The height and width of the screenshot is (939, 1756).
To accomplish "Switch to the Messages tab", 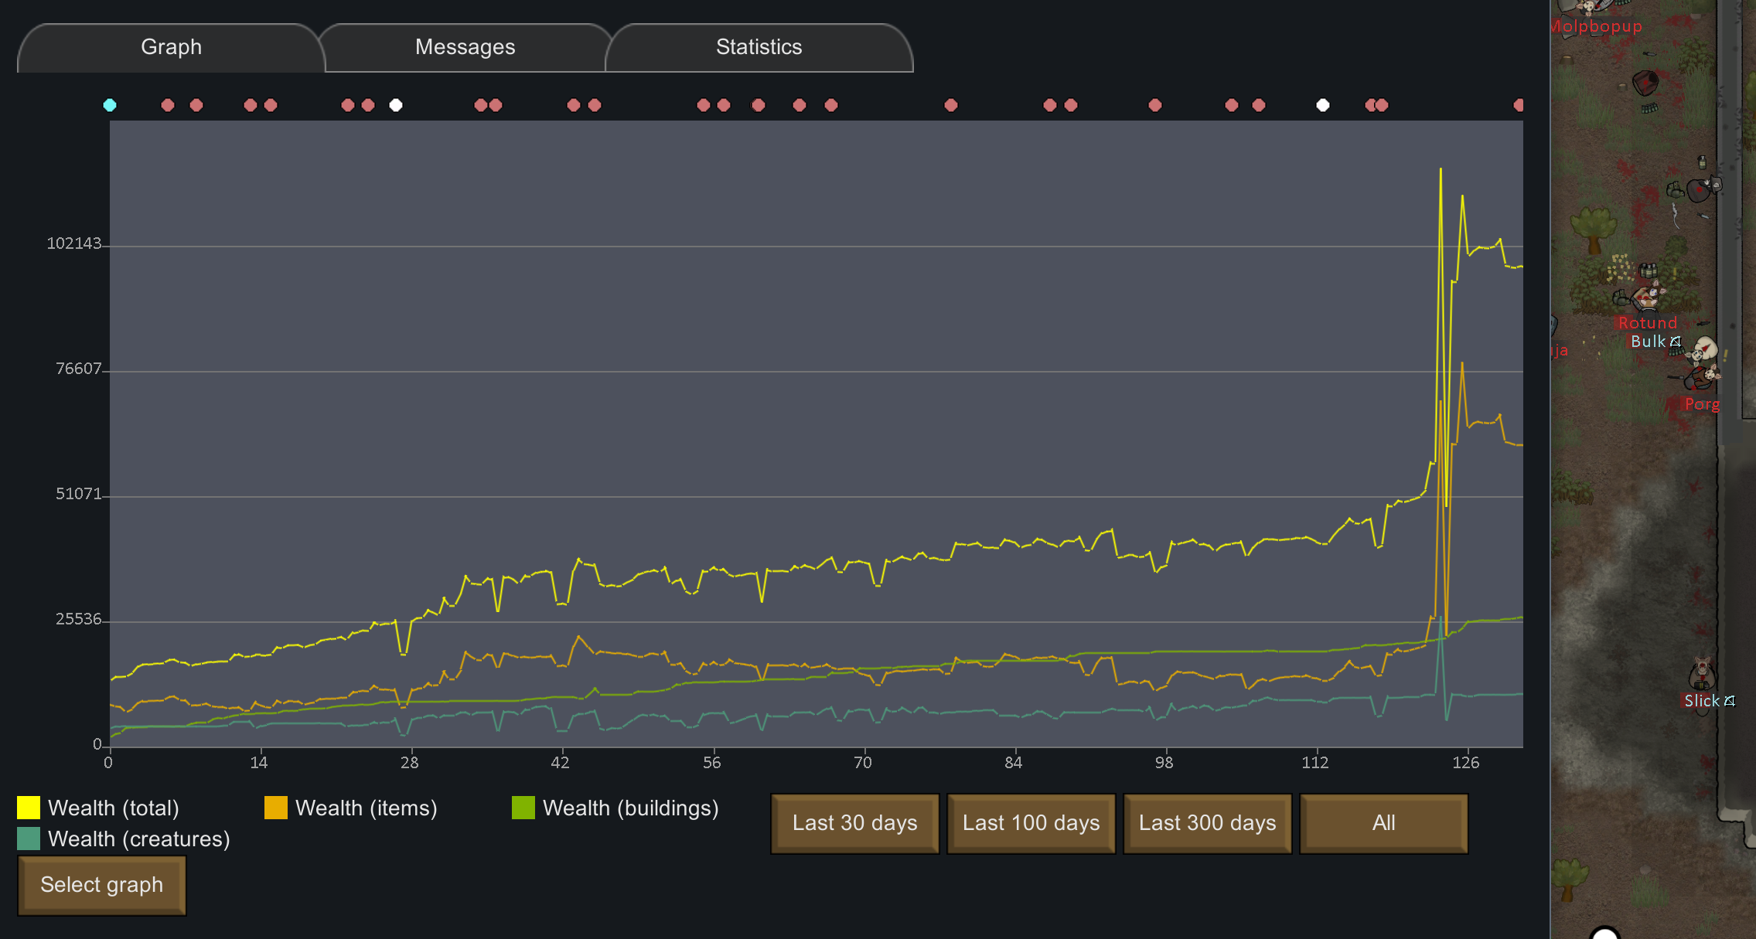I will coord(465,47).
